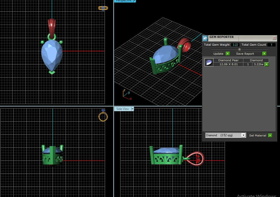Click the "Diamond" material cell above 3.22tw
Viewport: 280px width, 197px height.
coord(256,60)
